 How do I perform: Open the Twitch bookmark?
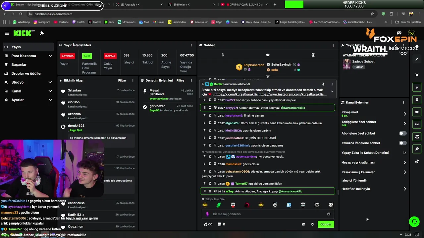click(x=78, y=22)
